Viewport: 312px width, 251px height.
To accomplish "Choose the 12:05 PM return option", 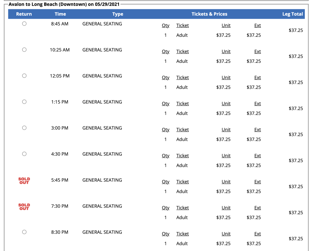I will pos(24,76).
